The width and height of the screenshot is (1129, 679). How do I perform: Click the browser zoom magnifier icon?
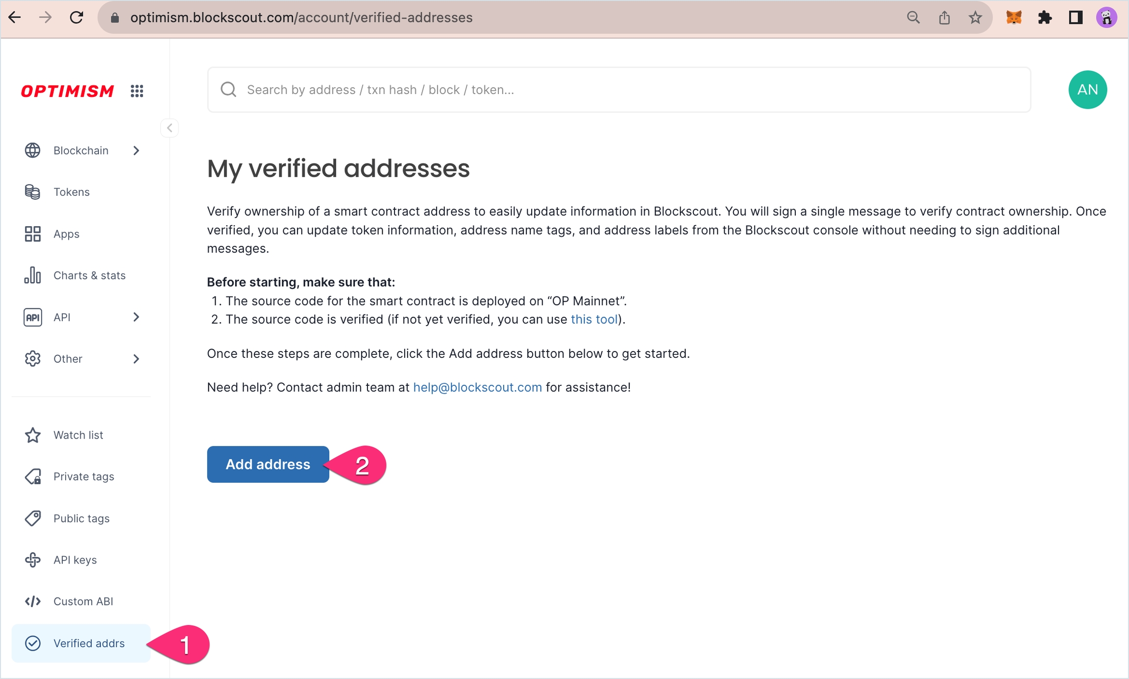point(913,18)
